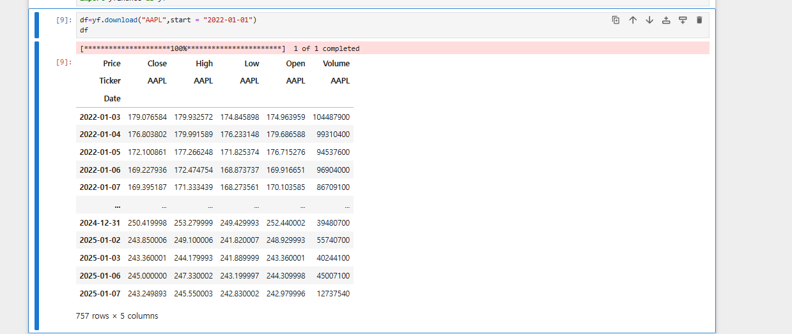Select the 2022-01-03 row date
The height and width of the screenshot is (334, 792).
[100, 117]
